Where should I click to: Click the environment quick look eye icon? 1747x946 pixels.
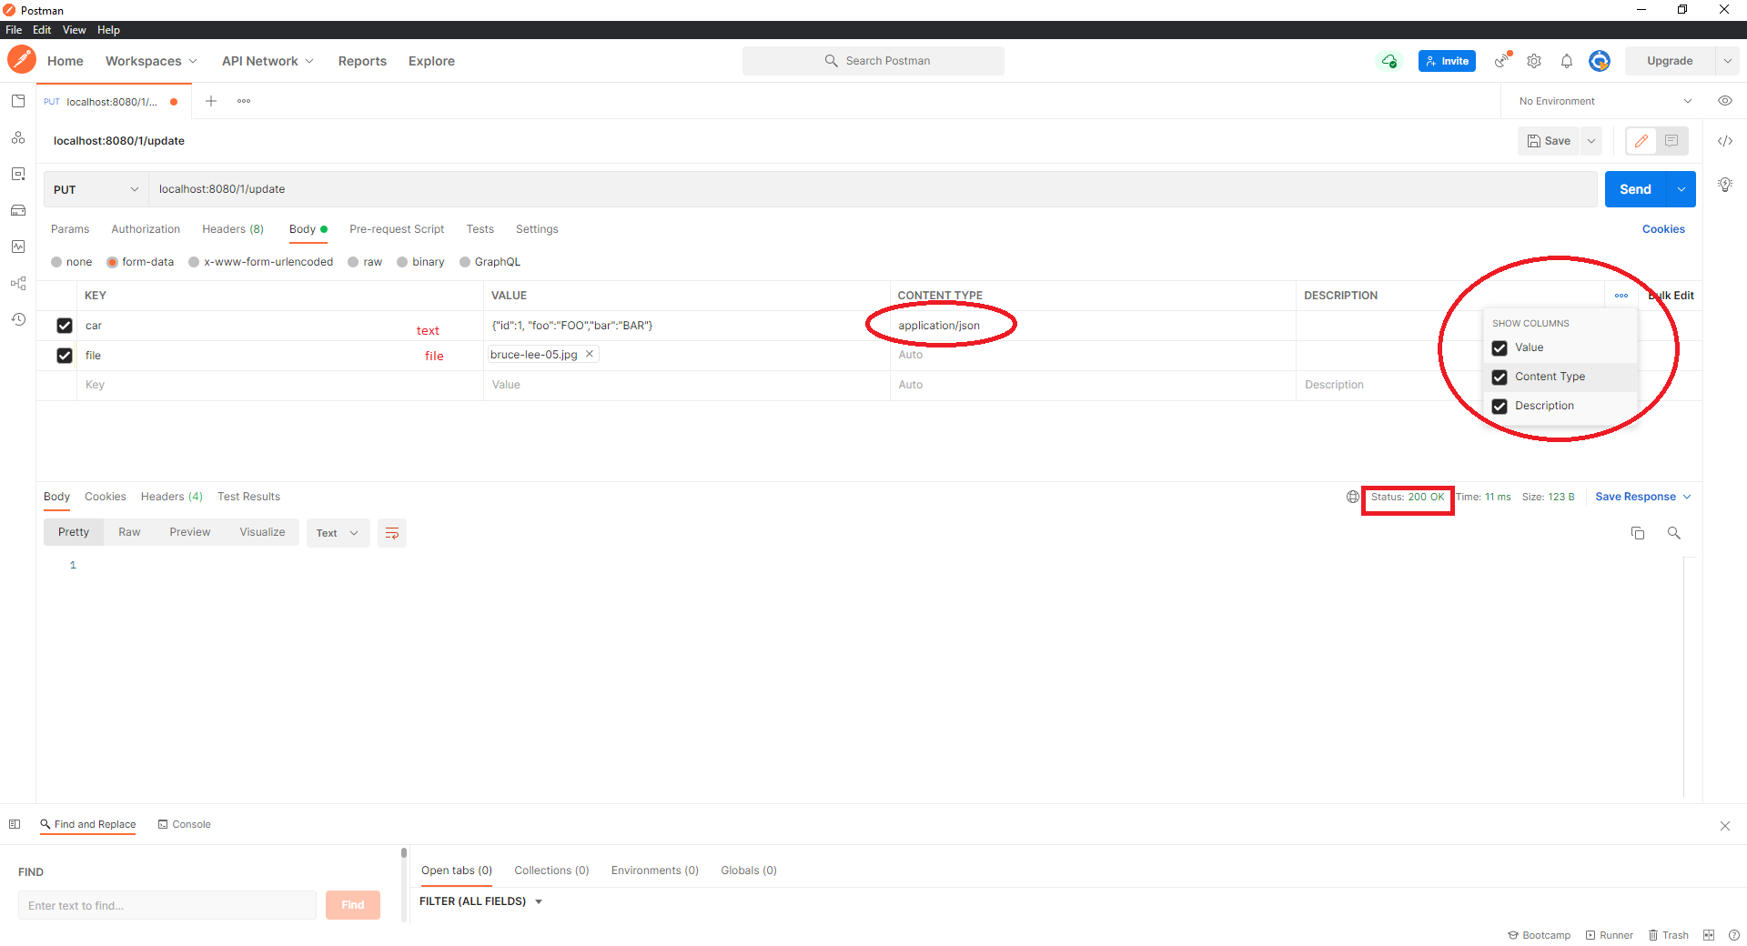click(1725, 101)
